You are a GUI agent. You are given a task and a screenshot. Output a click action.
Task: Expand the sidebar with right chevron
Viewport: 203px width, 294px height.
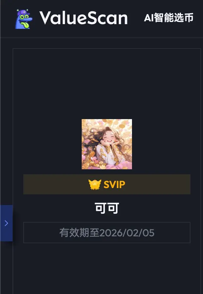tap(6, 223)
